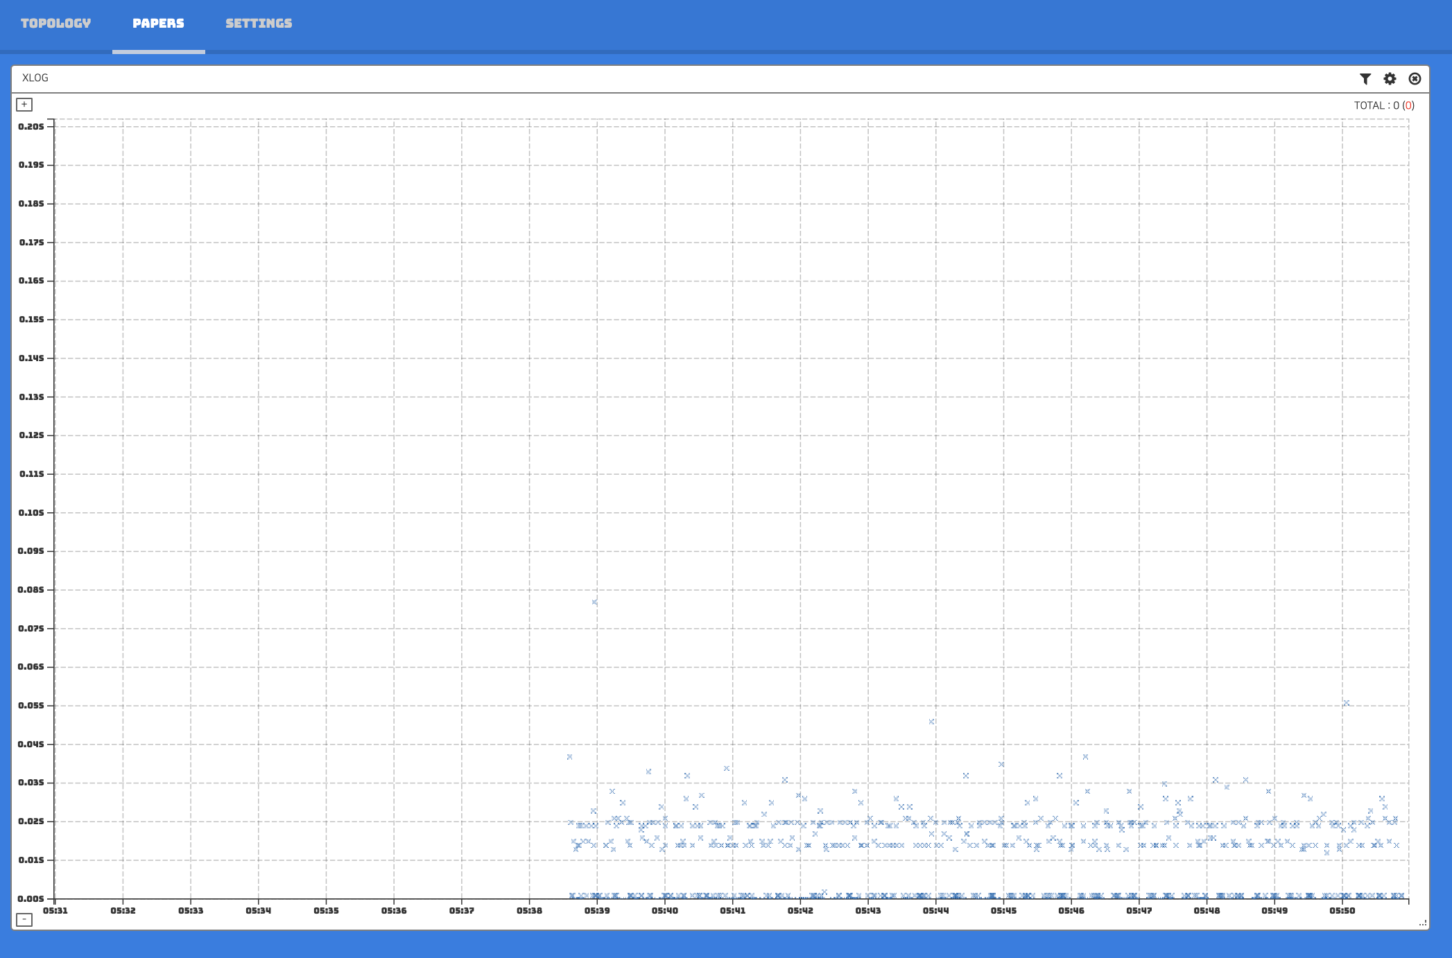Click the red error count in TOTAL
Image resolution: width=1452 pixels, height=958 pixels.
pos(1408,105)
